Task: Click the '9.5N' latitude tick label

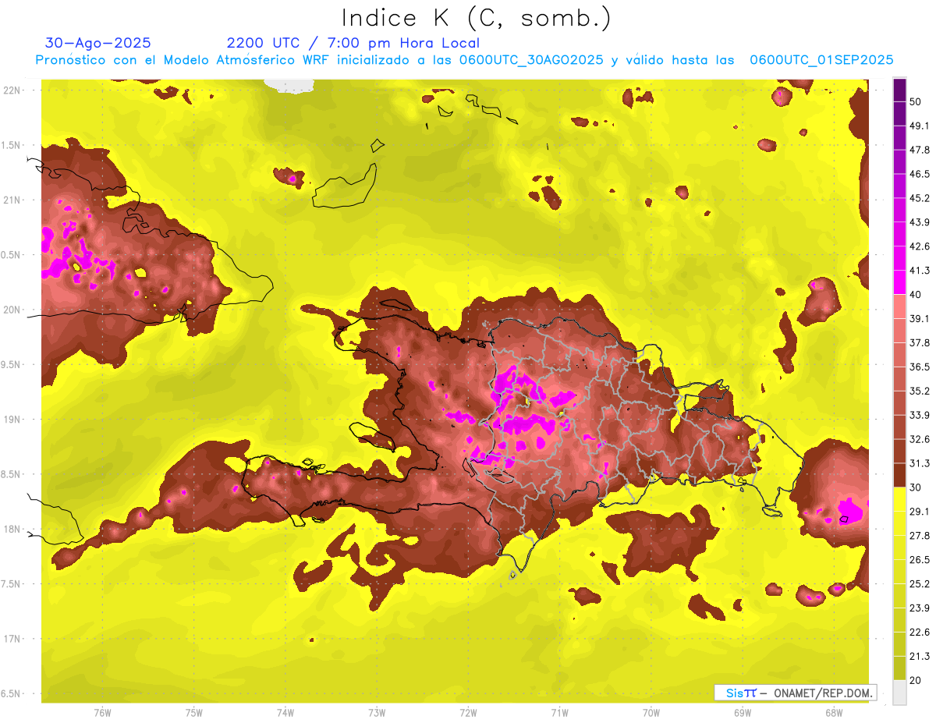Action: click(11, 364)
